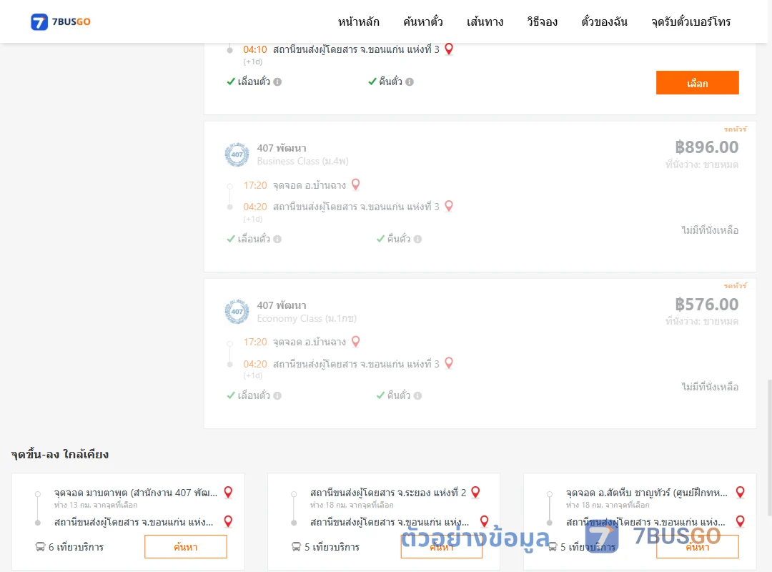Show คืนตั๋ว info icon on Business Class card

[x=418, y=239]
